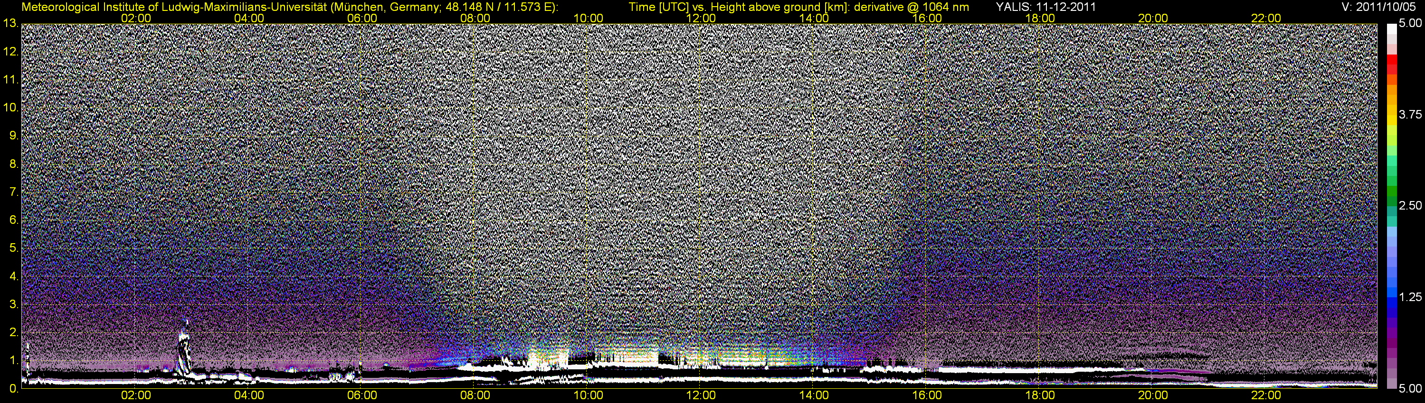Click the 06:00 label on the bottom time axis
The height and width of the screenshot is (403, 1425).
(362, 396)
